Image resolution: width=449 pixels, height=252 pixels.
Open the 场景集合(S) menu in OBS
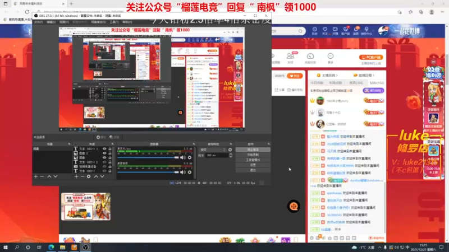coord(98,22)
